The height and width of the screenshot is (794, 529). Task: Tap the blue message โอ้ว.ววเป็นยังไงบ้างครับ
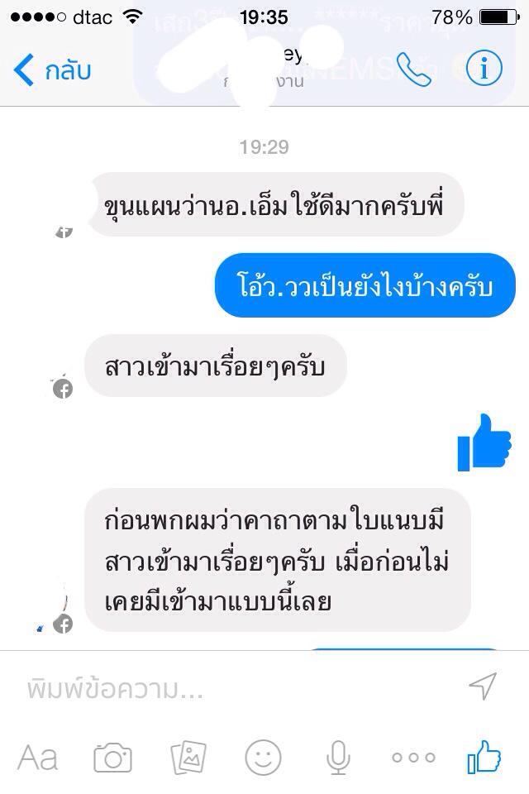pyautogui.click(x=365, y=285)
